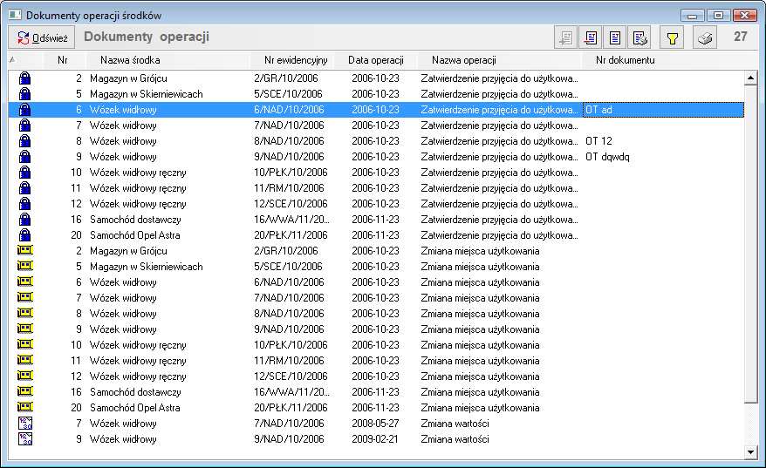Screen dimensions: 766x468
Task: Click padlock icon on highlighted OT ad row
Action: pyautogui.click(x=24, y=109)
